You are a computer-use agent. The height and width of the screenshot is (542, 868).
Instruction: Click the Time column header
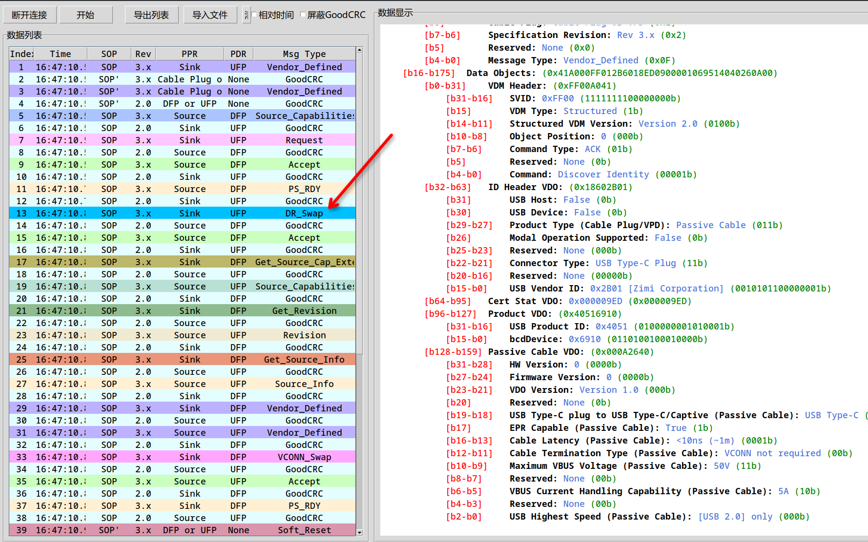click(61, 54)
